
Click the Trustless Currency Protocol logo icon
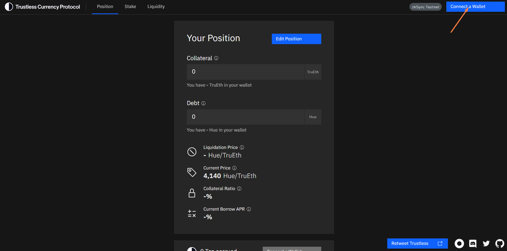(x=9, y=7)
